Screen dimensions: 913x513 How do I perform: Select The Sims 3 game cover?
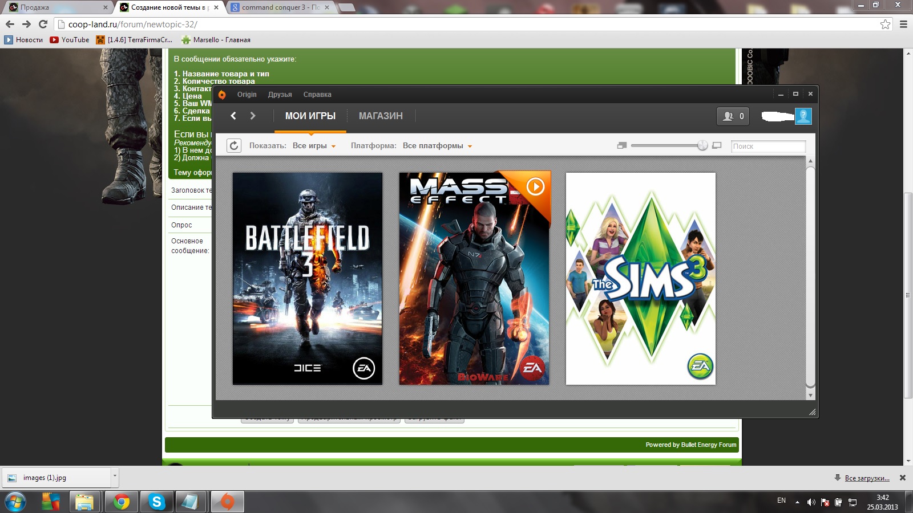pos(641,279)
